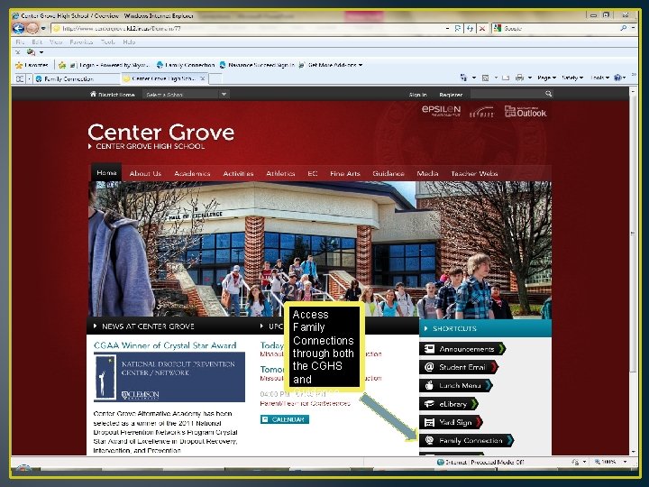Image resolution: width=649 pixels, height=487 pixels.
Task: Expand the Get More Add-ons dropdown
Action: pyautogui.click(x=361, y=65)
